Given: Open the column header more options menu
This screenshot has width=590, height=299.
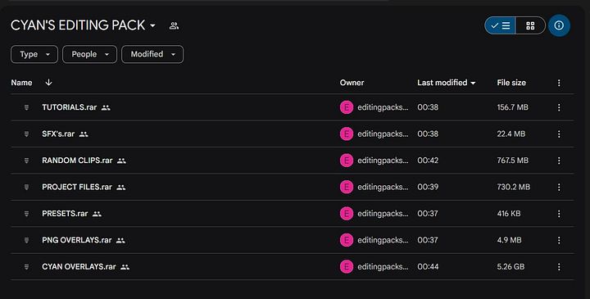Looking at the screenshot, I should click(559, 83).
